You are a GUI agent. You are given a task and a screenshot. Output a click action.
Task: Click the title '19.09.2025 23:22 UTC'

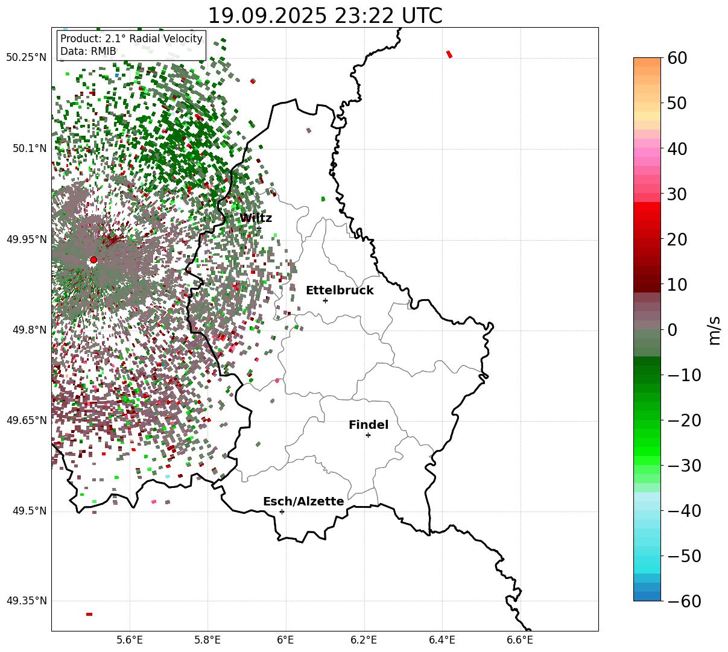pos(324,16)
